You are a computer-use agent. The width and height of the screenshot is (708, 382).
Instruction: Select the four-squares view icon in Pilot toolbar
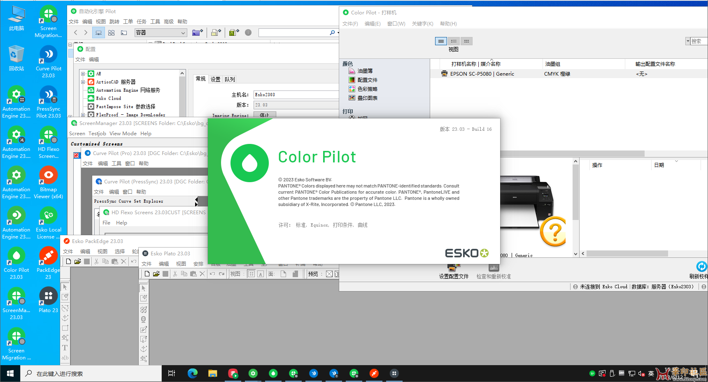coord(111,32)
